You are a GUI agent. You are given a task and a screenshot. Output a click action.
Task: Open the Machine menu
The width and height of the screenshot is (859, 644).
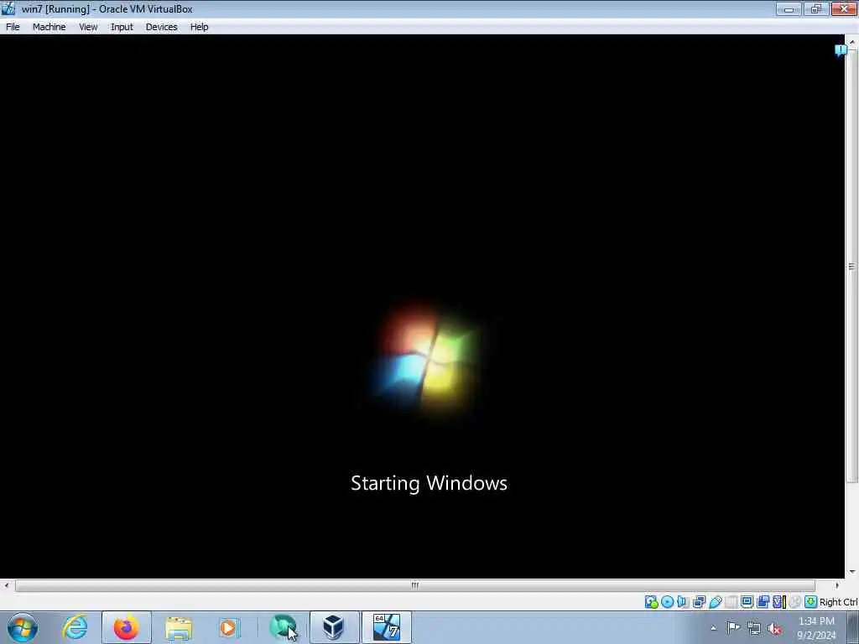(x=49, y=27)
